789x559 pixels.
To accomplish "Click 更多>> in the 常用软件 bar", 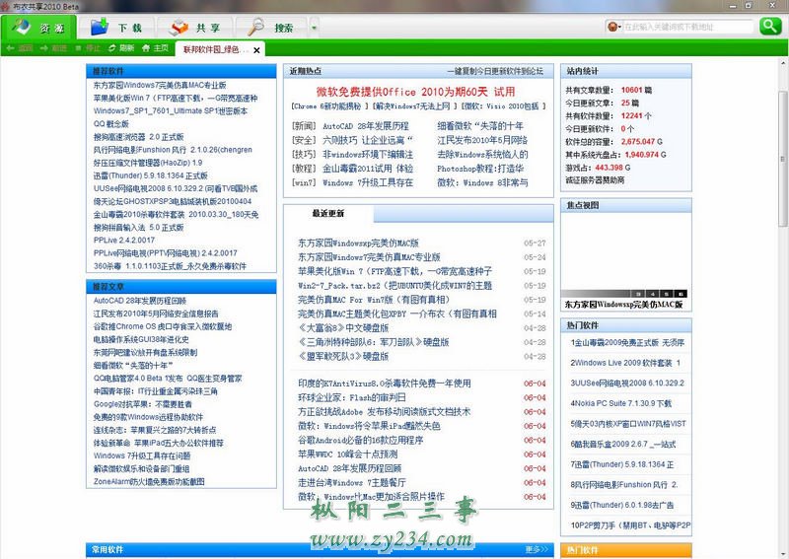I will [537, 549].
